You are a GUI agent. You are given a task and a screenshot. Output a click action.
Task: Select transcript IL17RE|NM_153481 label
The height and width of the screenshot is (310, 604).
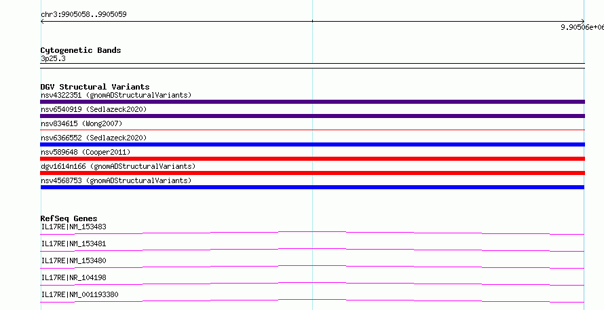73,244
